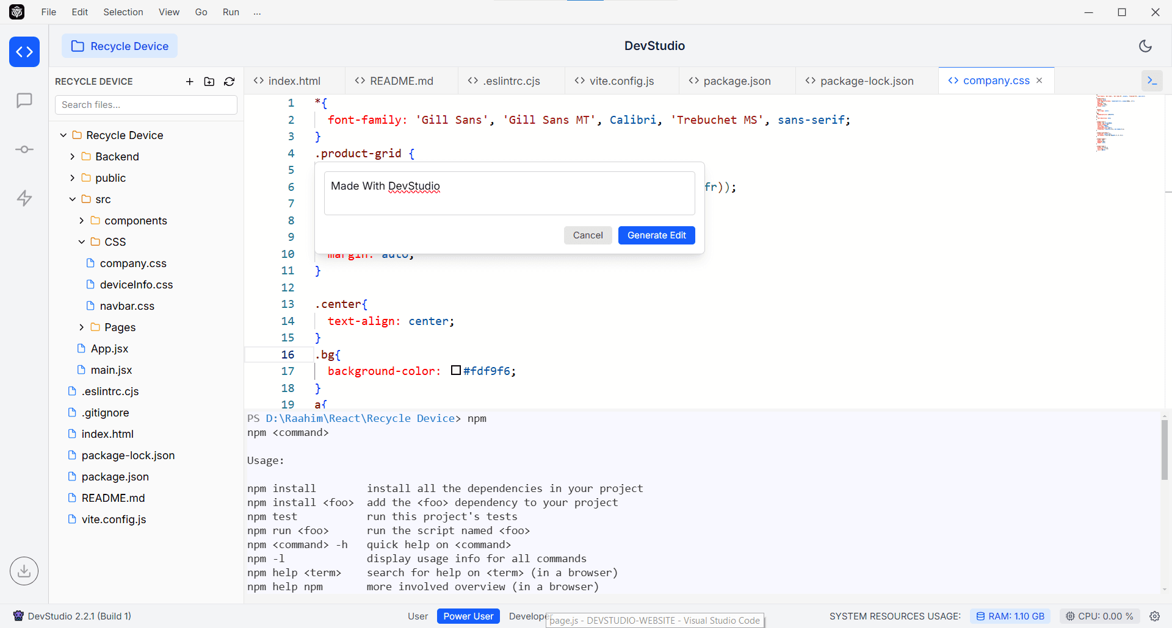This screenshot has width=1172, height=628.
Task: Toggle the terminal panel icon
Action: (x=1152, y=80)
